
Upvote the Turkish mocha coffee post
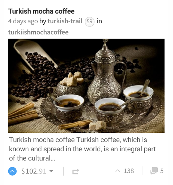point(12,171)
